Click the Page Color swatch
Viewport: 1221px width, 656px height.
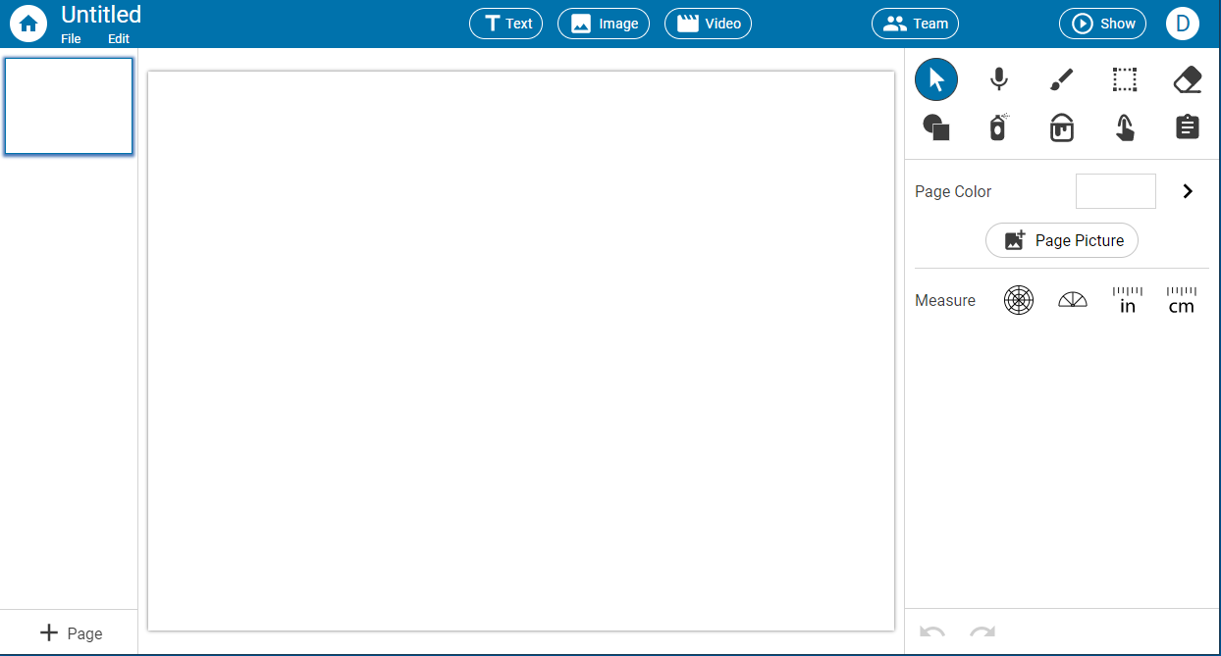point(1116,191)
